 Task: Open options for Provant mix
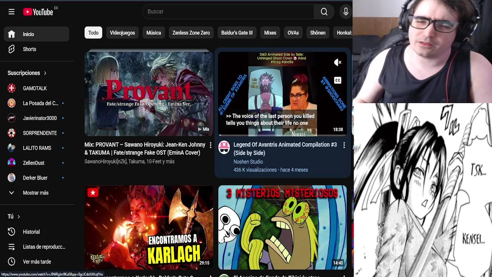[x=210, y=145]
